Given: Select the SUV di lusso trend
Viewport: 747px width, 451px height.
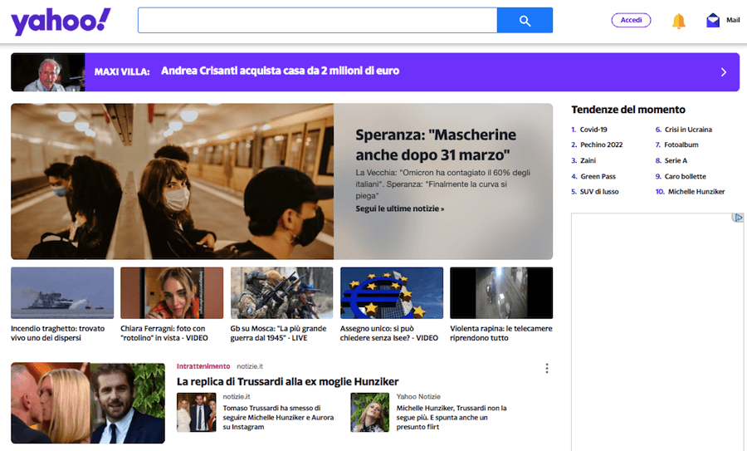Looking at the screenshot, I should 599,192.
